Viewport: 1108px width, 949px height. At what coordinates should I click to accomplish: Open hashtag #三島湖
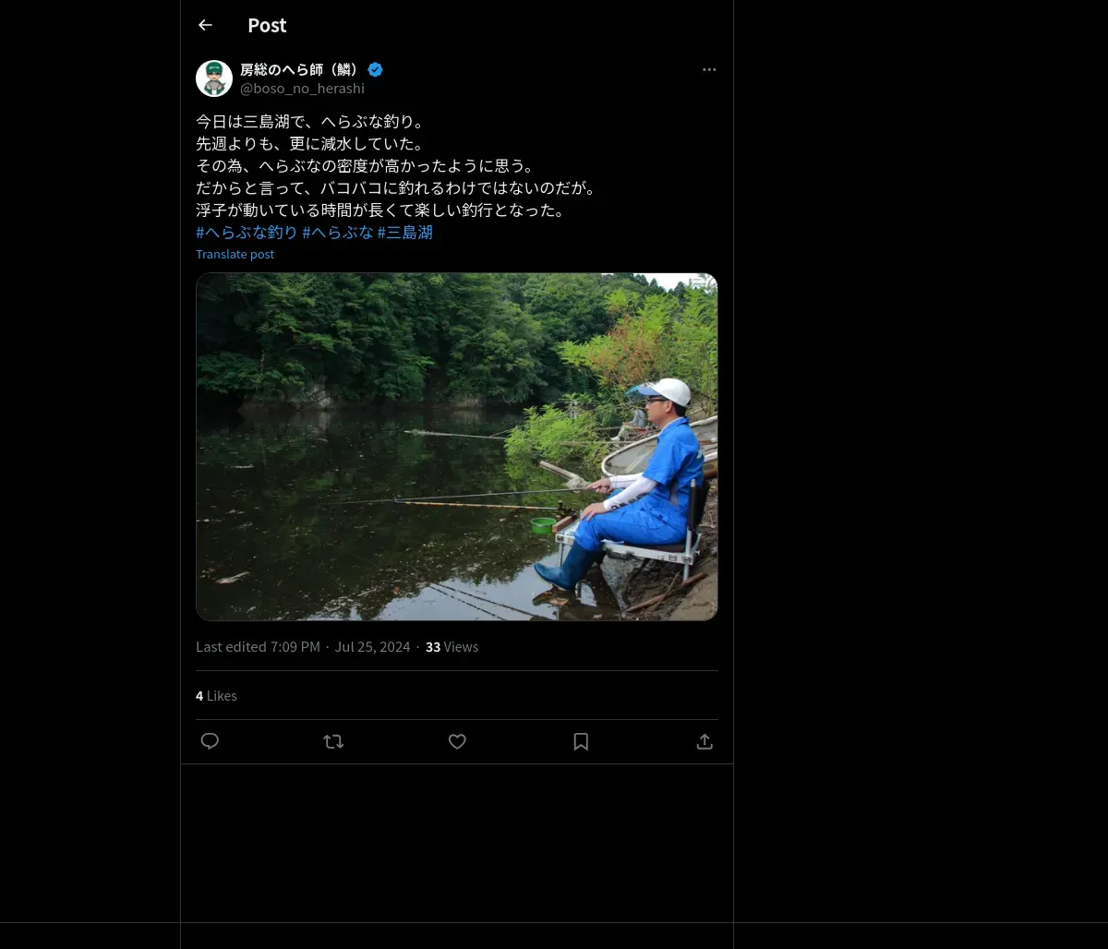(x=405, y=233)
